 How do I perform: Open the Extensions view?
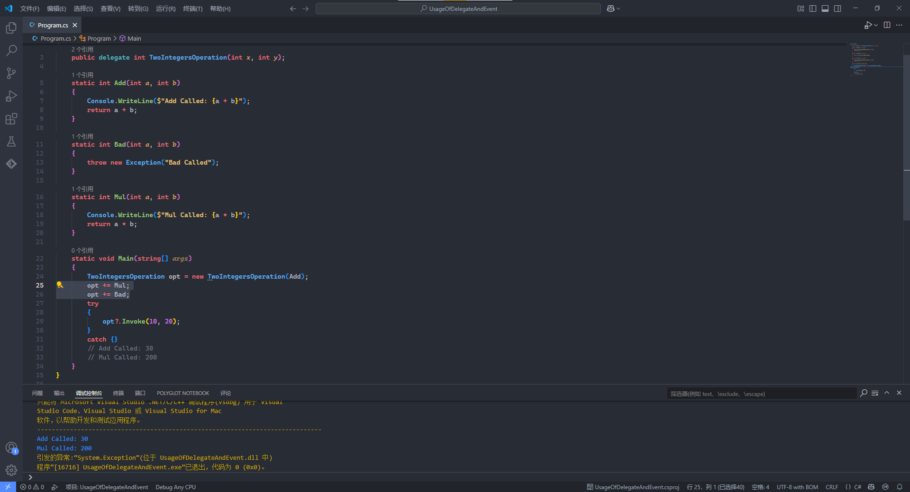pos(11,119)
